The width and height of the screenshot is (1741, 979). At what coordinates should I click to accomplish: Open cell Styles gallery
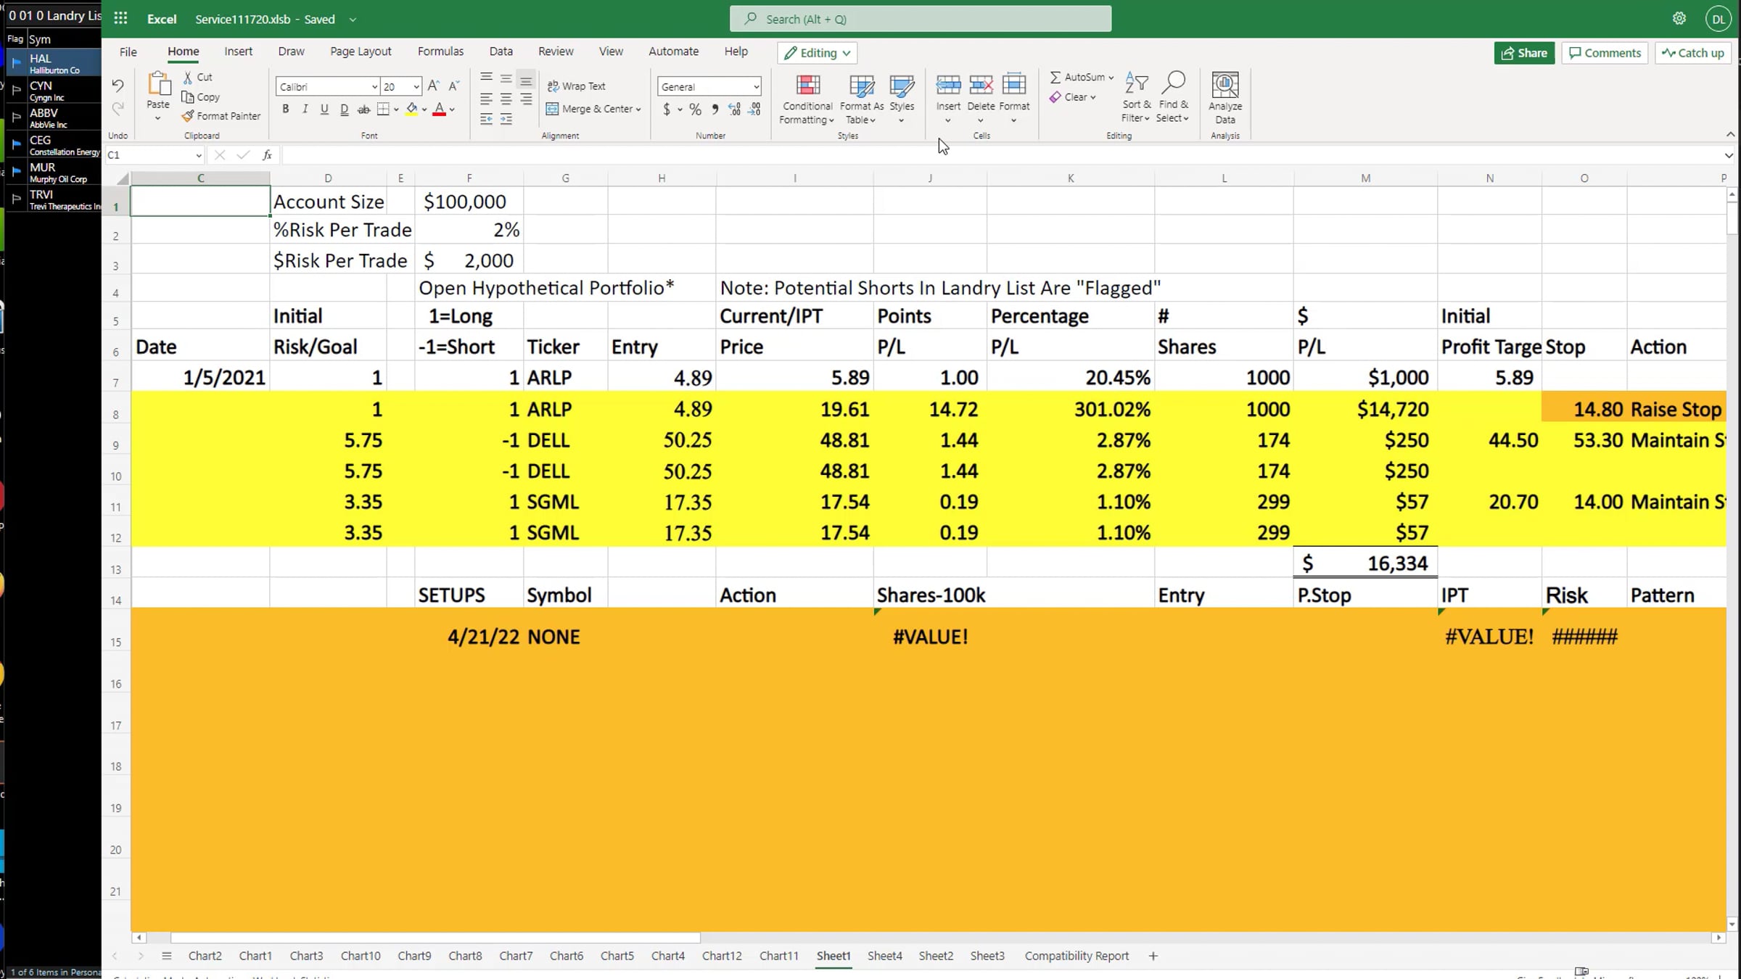tap(902, 99)
